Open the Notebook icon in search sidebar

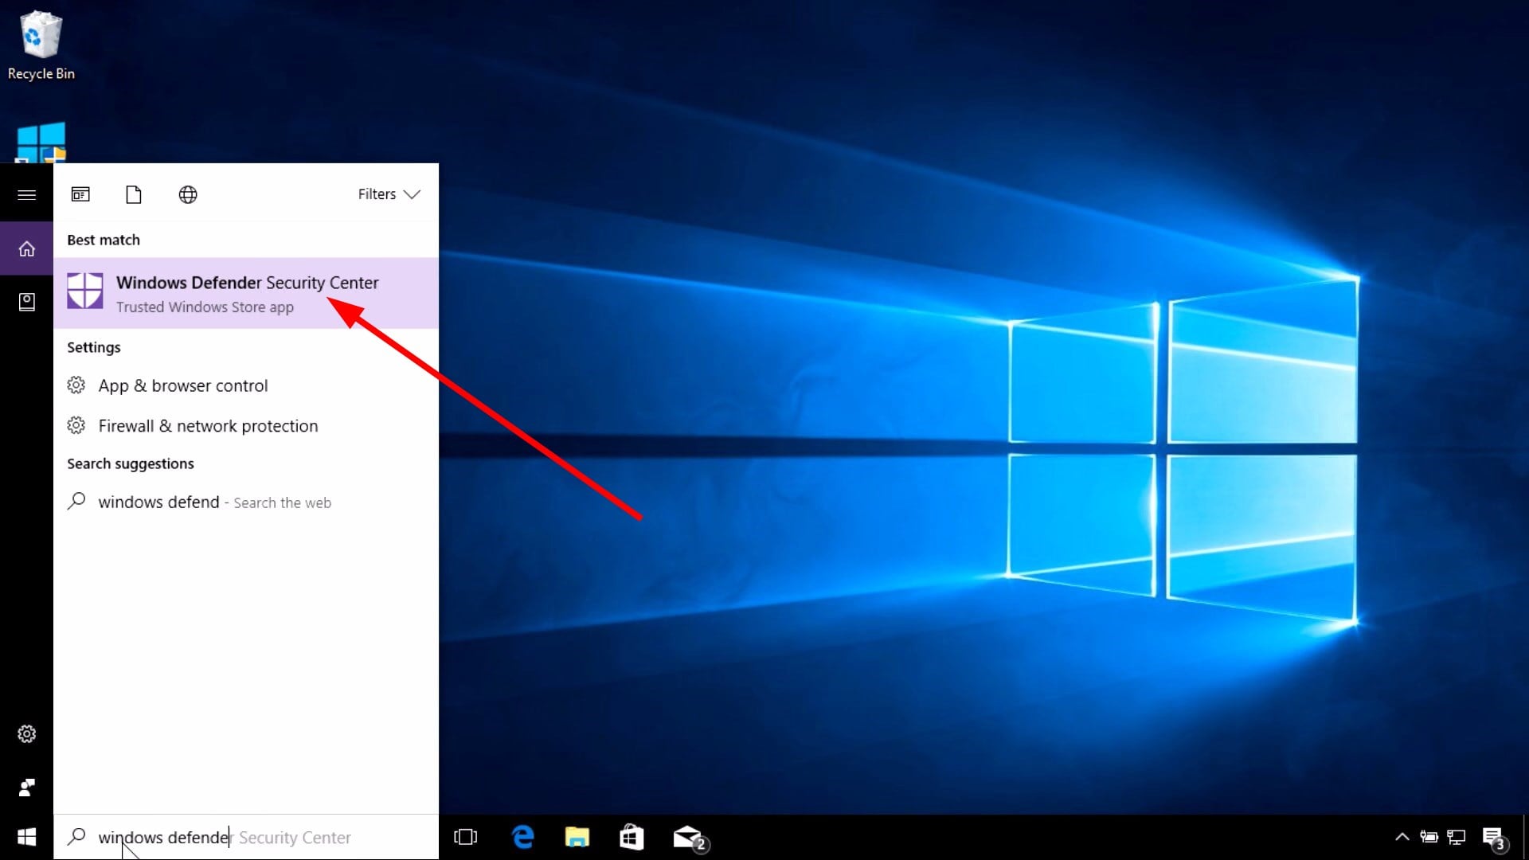click(x=26, y=302)
